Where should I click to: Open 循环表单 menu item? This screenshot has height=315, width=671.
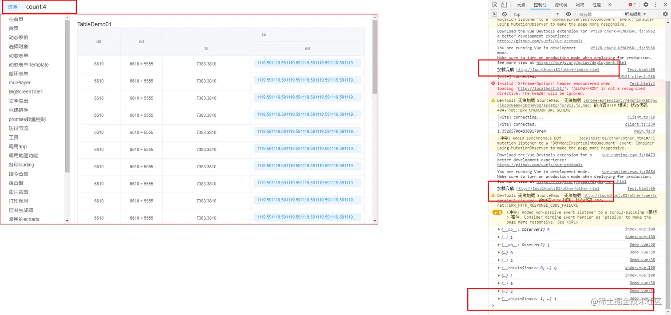pos(18,74)
